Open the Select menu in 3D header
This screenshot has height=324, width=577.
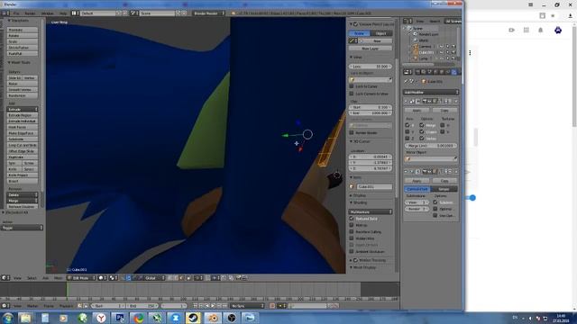pos(32,278)
